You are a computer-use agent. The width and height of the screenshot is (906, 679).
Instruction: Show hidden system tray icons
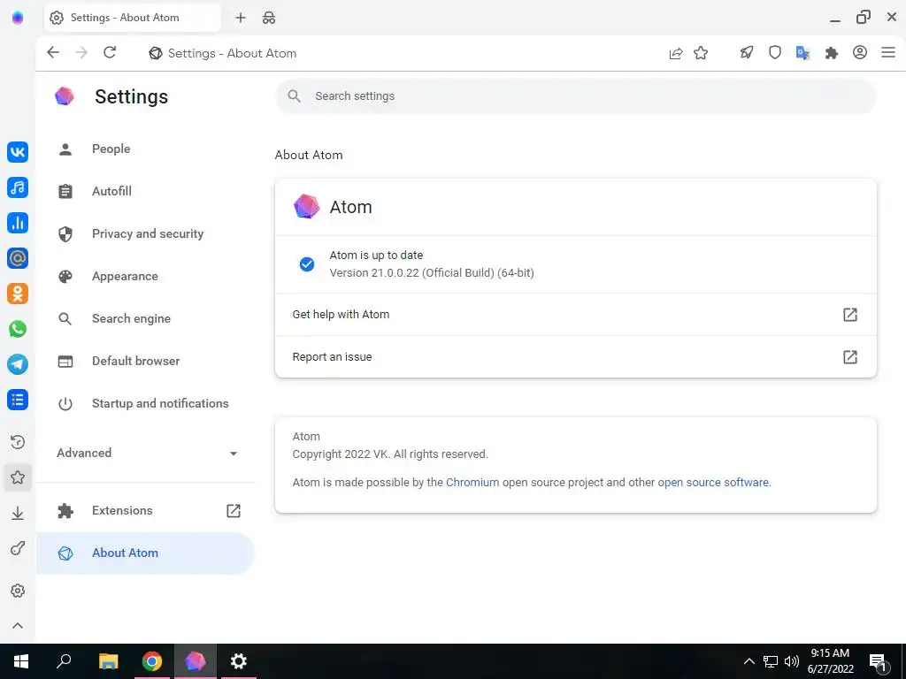749,661
